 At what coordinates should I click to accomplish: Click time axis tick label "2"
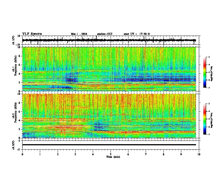coord(58,154)
